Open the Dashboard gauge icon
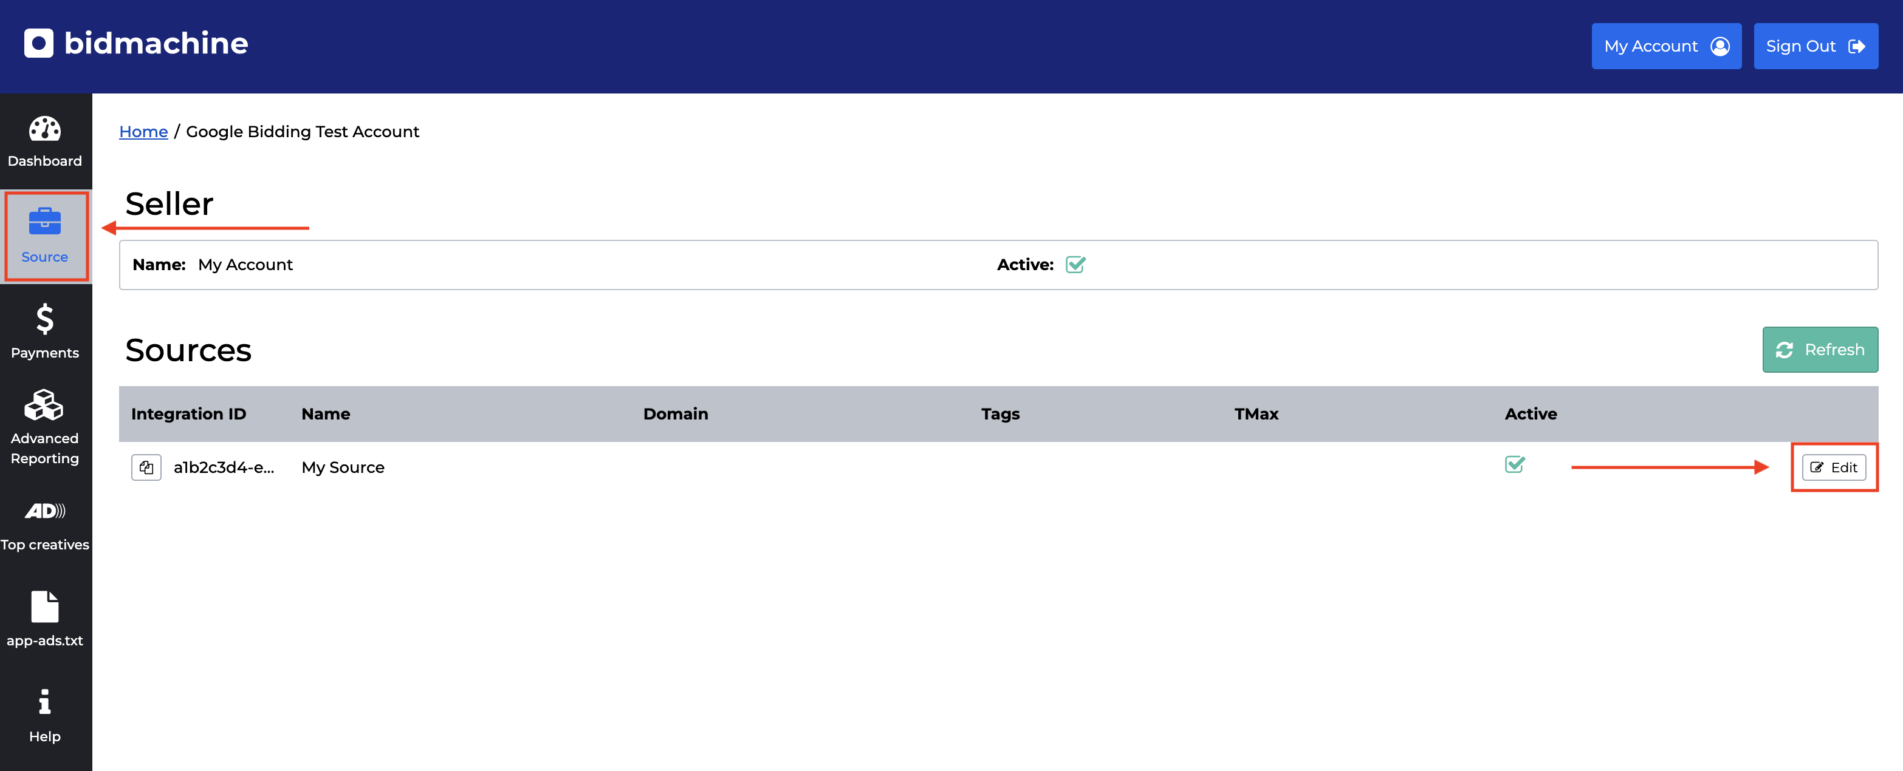The width and height of the screenshot is (1903, 771). coord(44,129)
